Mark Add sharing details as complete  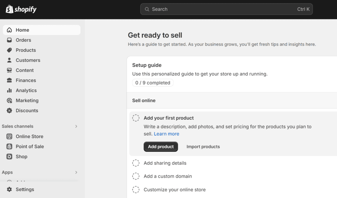(x=136, y=163)
